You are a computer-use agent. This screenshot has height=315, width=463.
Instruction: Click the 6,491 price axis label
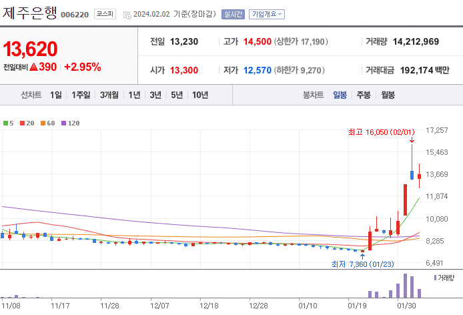click(x=435, y=263)
